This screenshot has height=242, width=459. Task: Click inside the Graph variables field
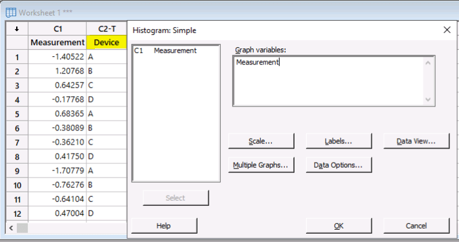[x=334, y=81]
